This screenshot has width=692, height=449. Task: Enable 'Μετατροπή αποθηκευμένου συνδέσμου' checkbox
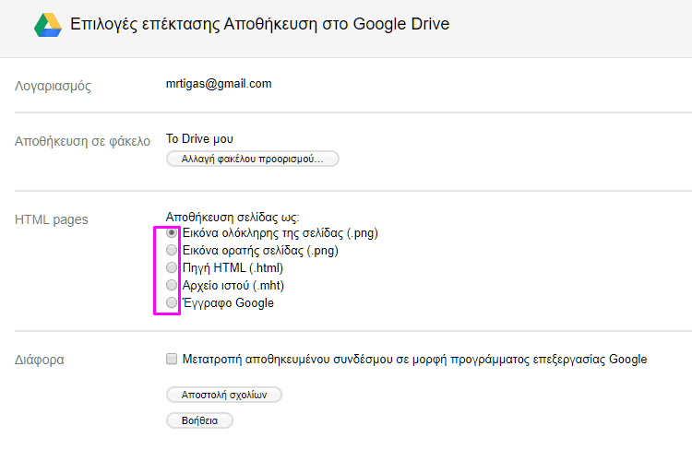172,359
